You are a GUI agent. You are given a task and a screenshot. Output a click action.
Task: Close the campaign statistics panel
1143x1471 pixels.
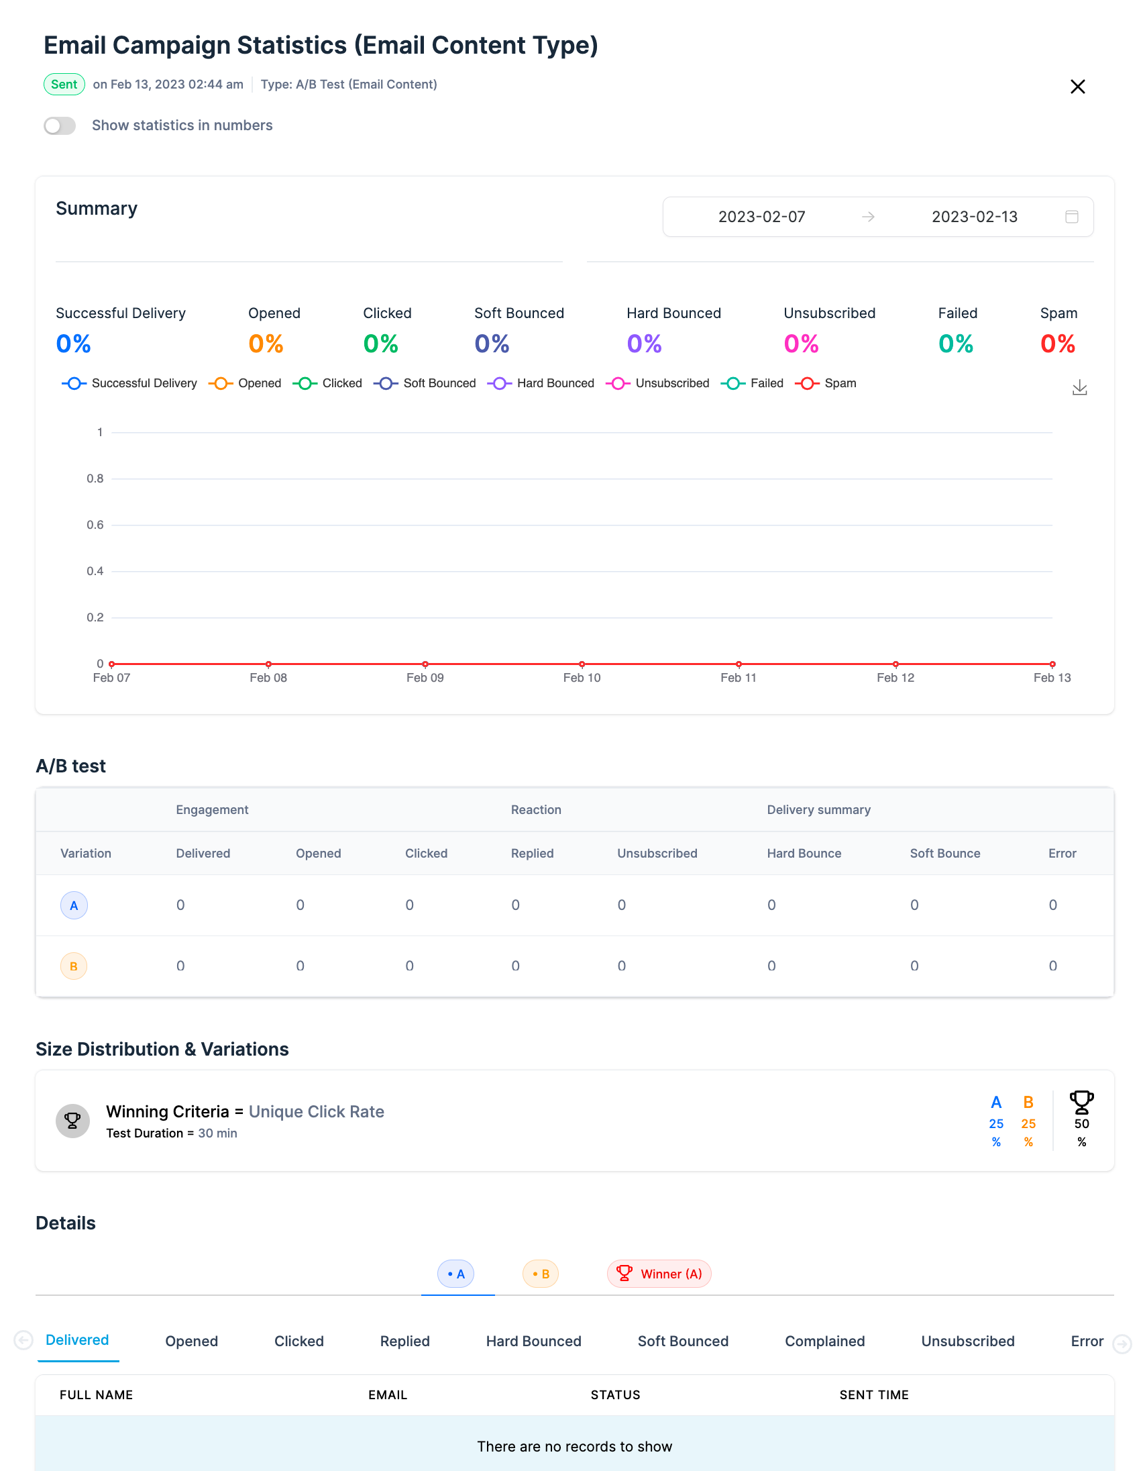[1077, 87]
